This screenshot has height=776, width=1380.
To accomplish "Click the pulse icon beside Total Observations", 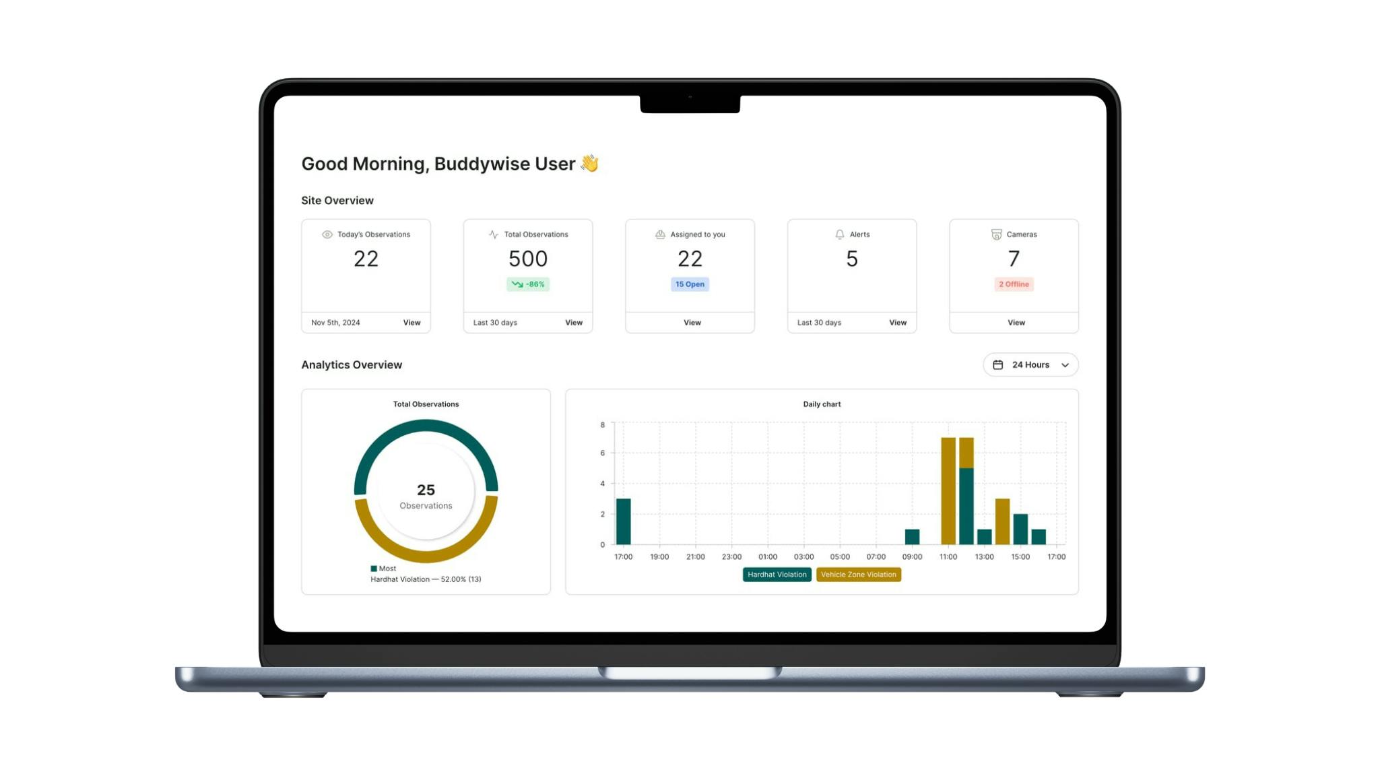I will tap(494, 234).
